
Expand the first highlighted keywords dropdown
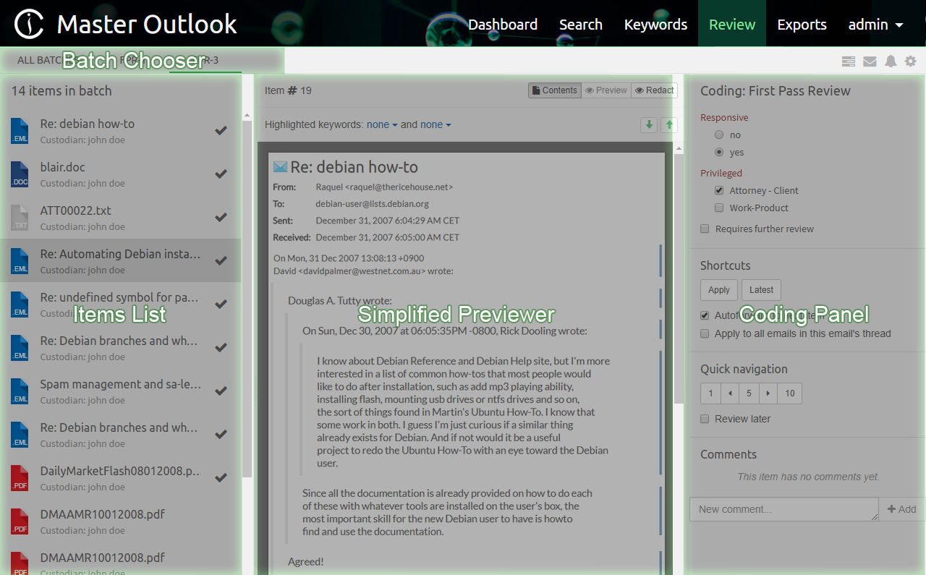(382, 124)
